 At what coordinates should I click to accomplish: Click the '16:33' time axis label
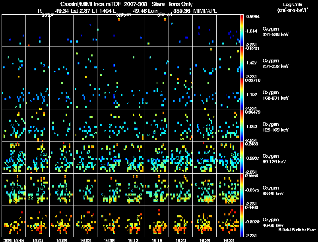tap(228, 240)
